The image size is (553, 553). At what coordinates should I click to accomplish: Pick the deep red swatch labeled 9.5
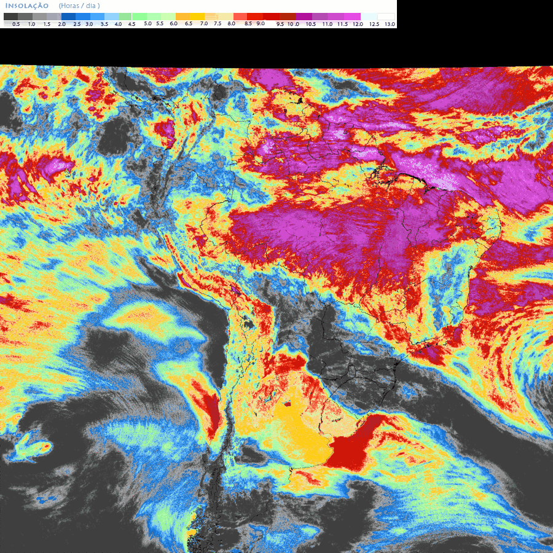pyautogui.click(x=271, y=17)
